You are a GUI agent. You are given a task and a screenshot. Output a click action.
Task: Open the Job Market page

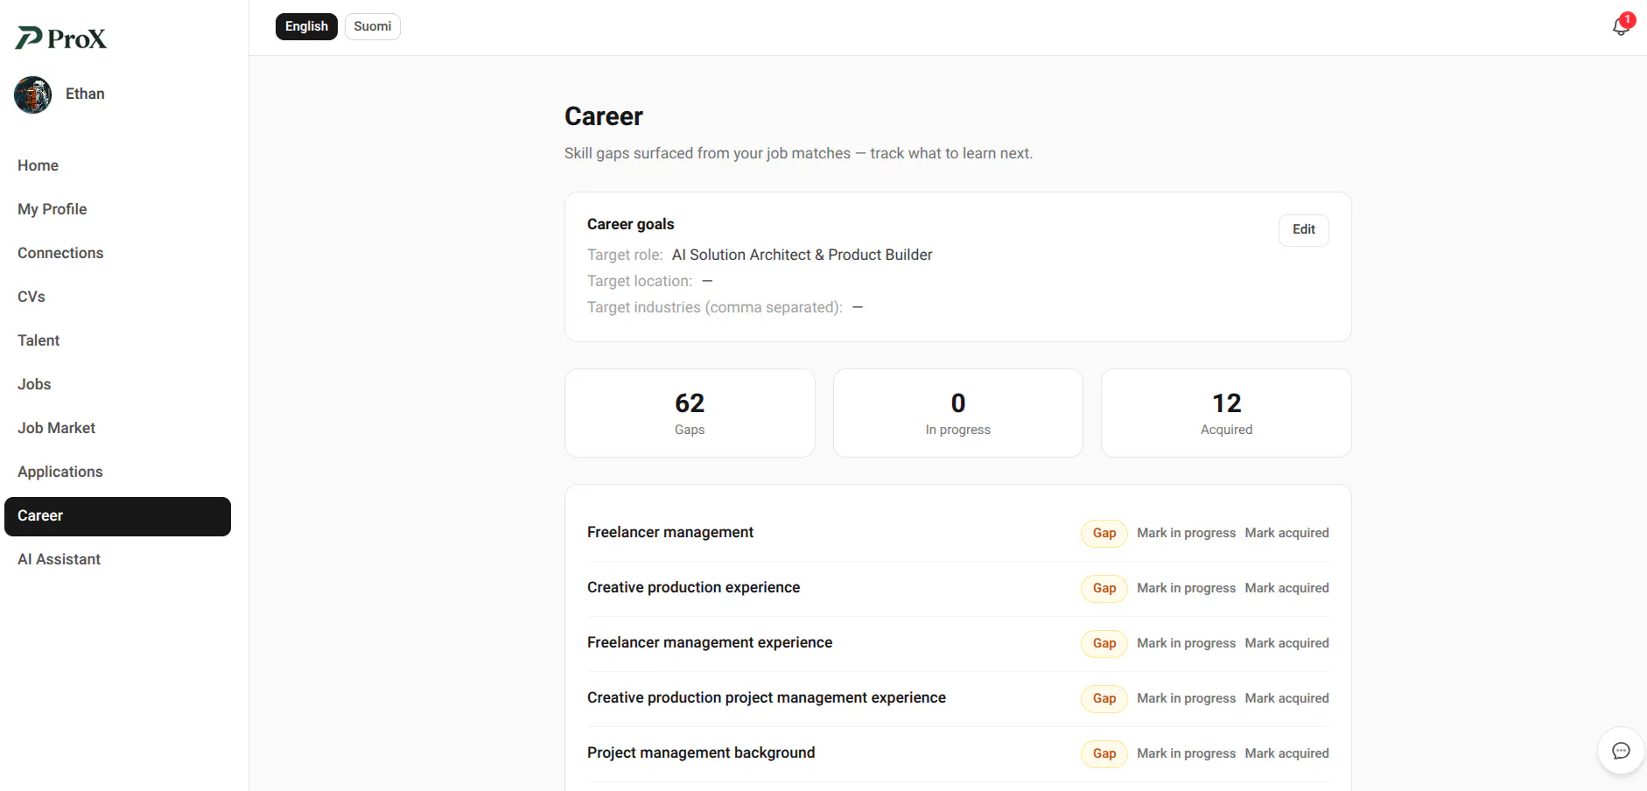pyautogui.click(x=117, y=428)
